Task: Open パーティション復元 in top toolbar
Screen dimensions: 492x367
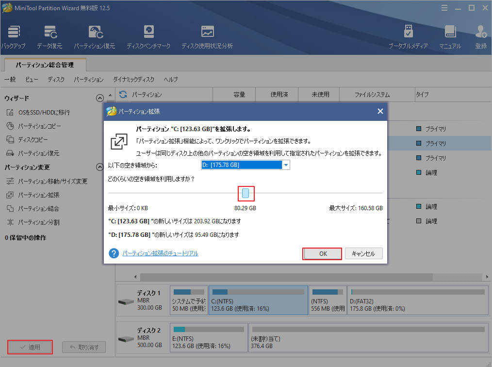Action: click(95, 37)
